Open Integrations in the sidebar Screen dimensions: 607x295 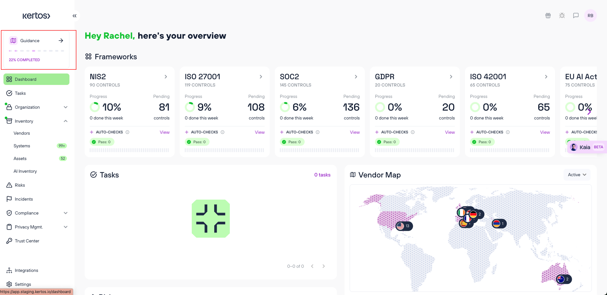36,270
